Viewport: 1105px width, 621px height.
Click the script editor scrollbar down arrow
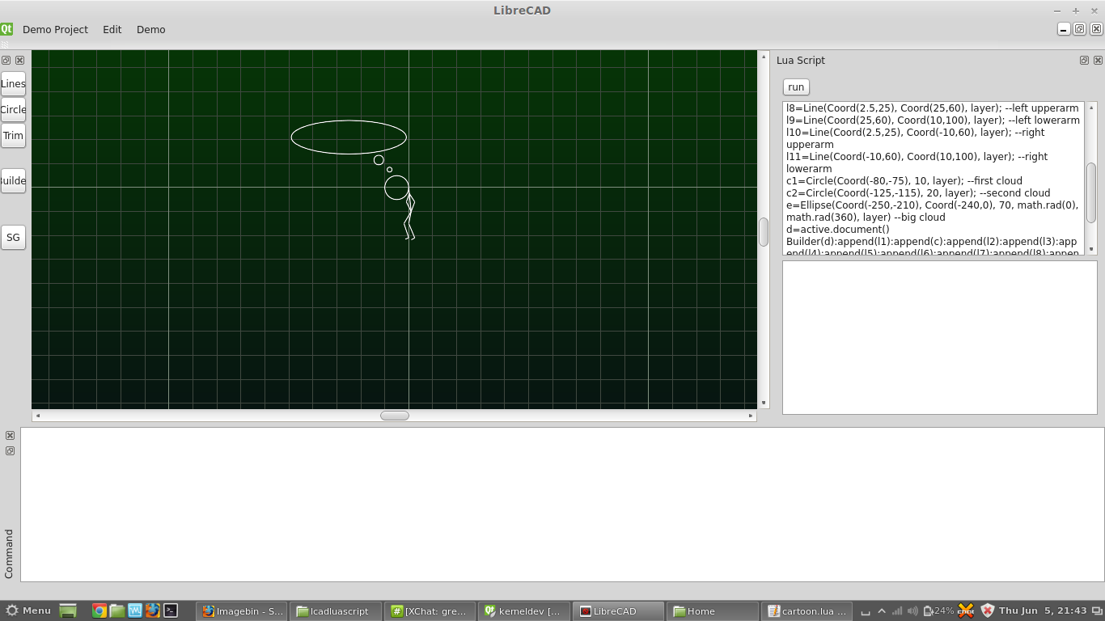[1091, 249]
